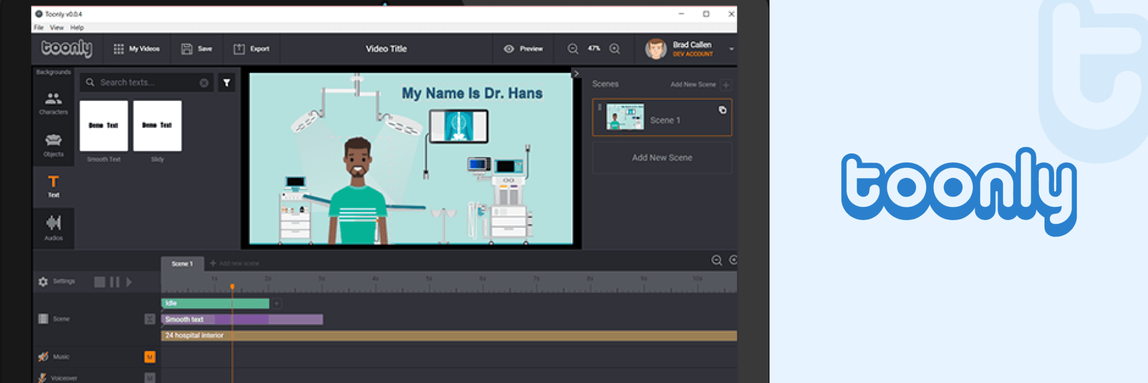1148x383 pixels.
Task: Collapse the Scenes panel arrow
Action: click(576, 73)
